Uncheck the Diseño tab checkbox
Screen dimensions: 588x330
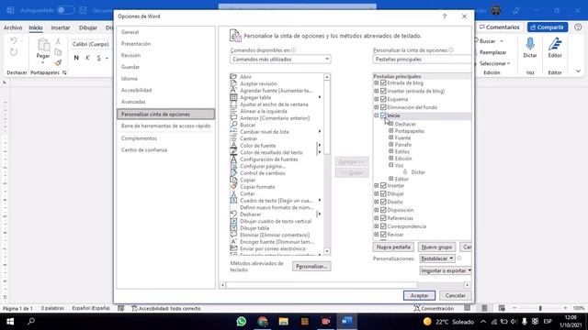click(383, 202)
